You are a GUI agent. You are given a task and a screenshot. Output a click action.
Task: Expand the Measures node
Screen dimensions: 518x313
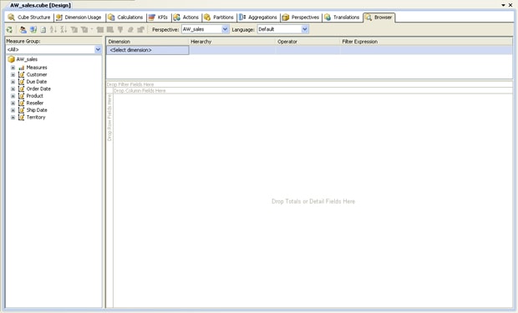click(13, 68)
